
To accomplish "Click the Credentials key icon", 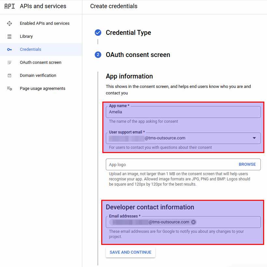I will point(9,49).
